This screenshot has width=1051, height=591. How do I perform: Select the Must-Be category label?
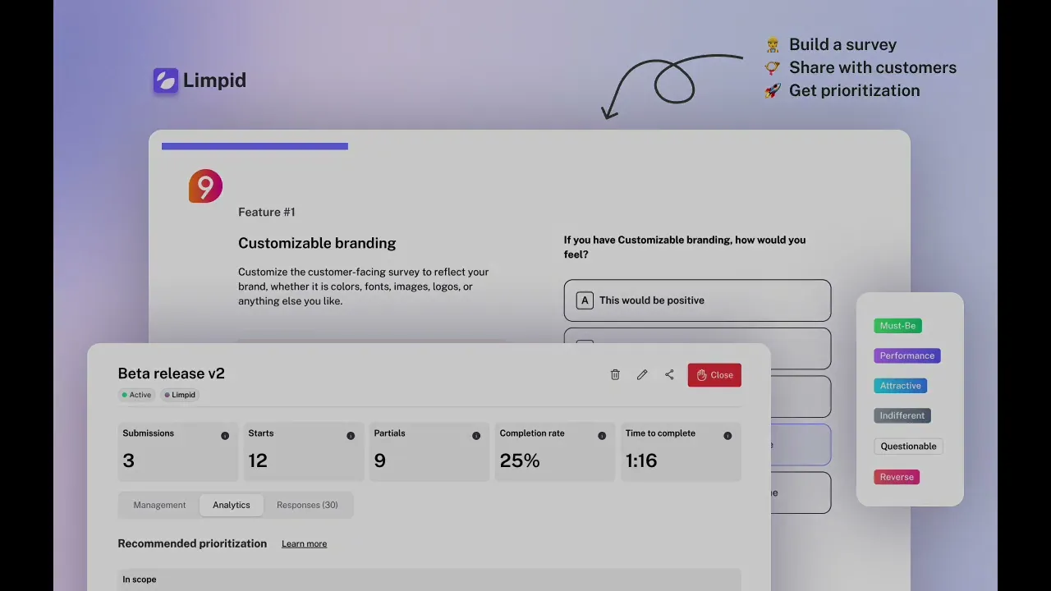pos(897,326)
